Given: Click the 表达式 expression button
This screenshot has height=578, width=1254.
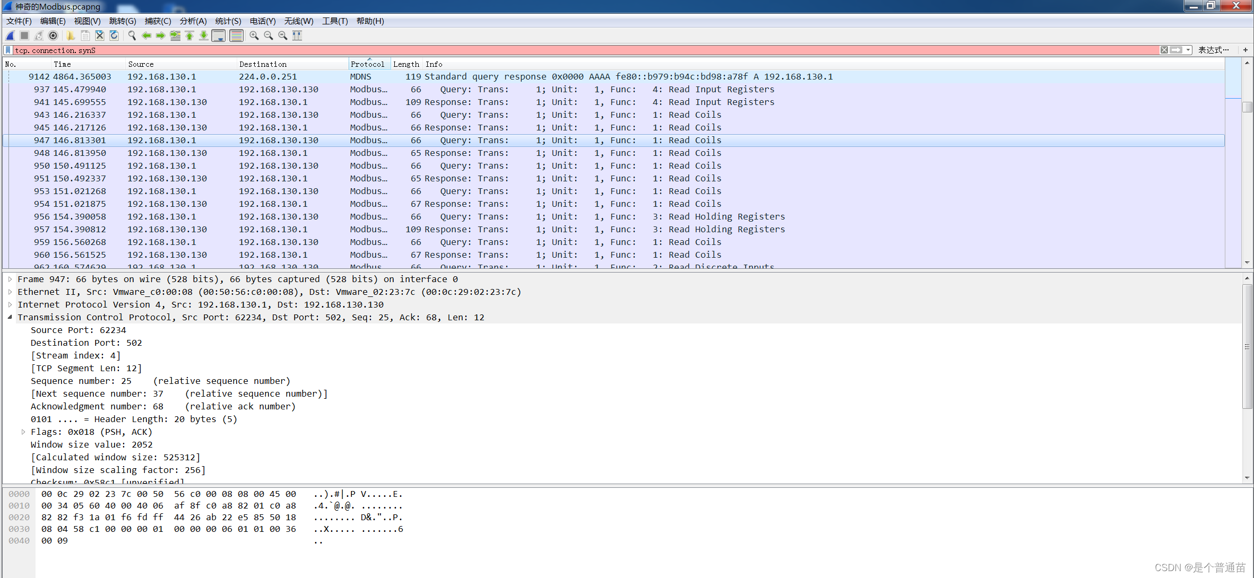Looking at the screenshot, I should point(1213,50).
